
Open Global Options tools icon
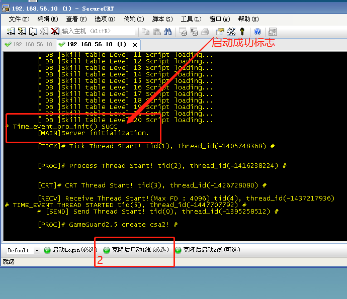tap(231, 32)
